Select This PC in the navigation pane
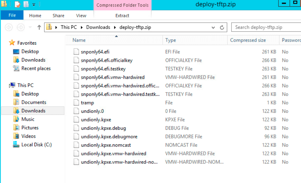This screenshot has width=301, height=183. (x=25, y=85)
